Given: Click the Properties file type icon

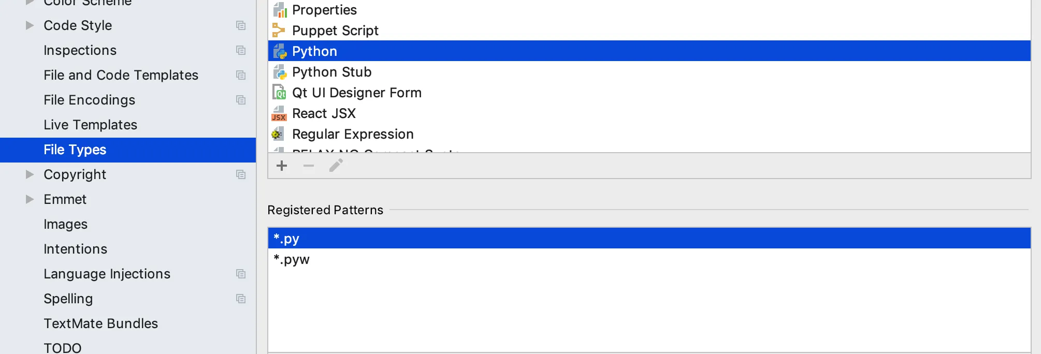Looking at the screenshot, I should click(280, 10).
